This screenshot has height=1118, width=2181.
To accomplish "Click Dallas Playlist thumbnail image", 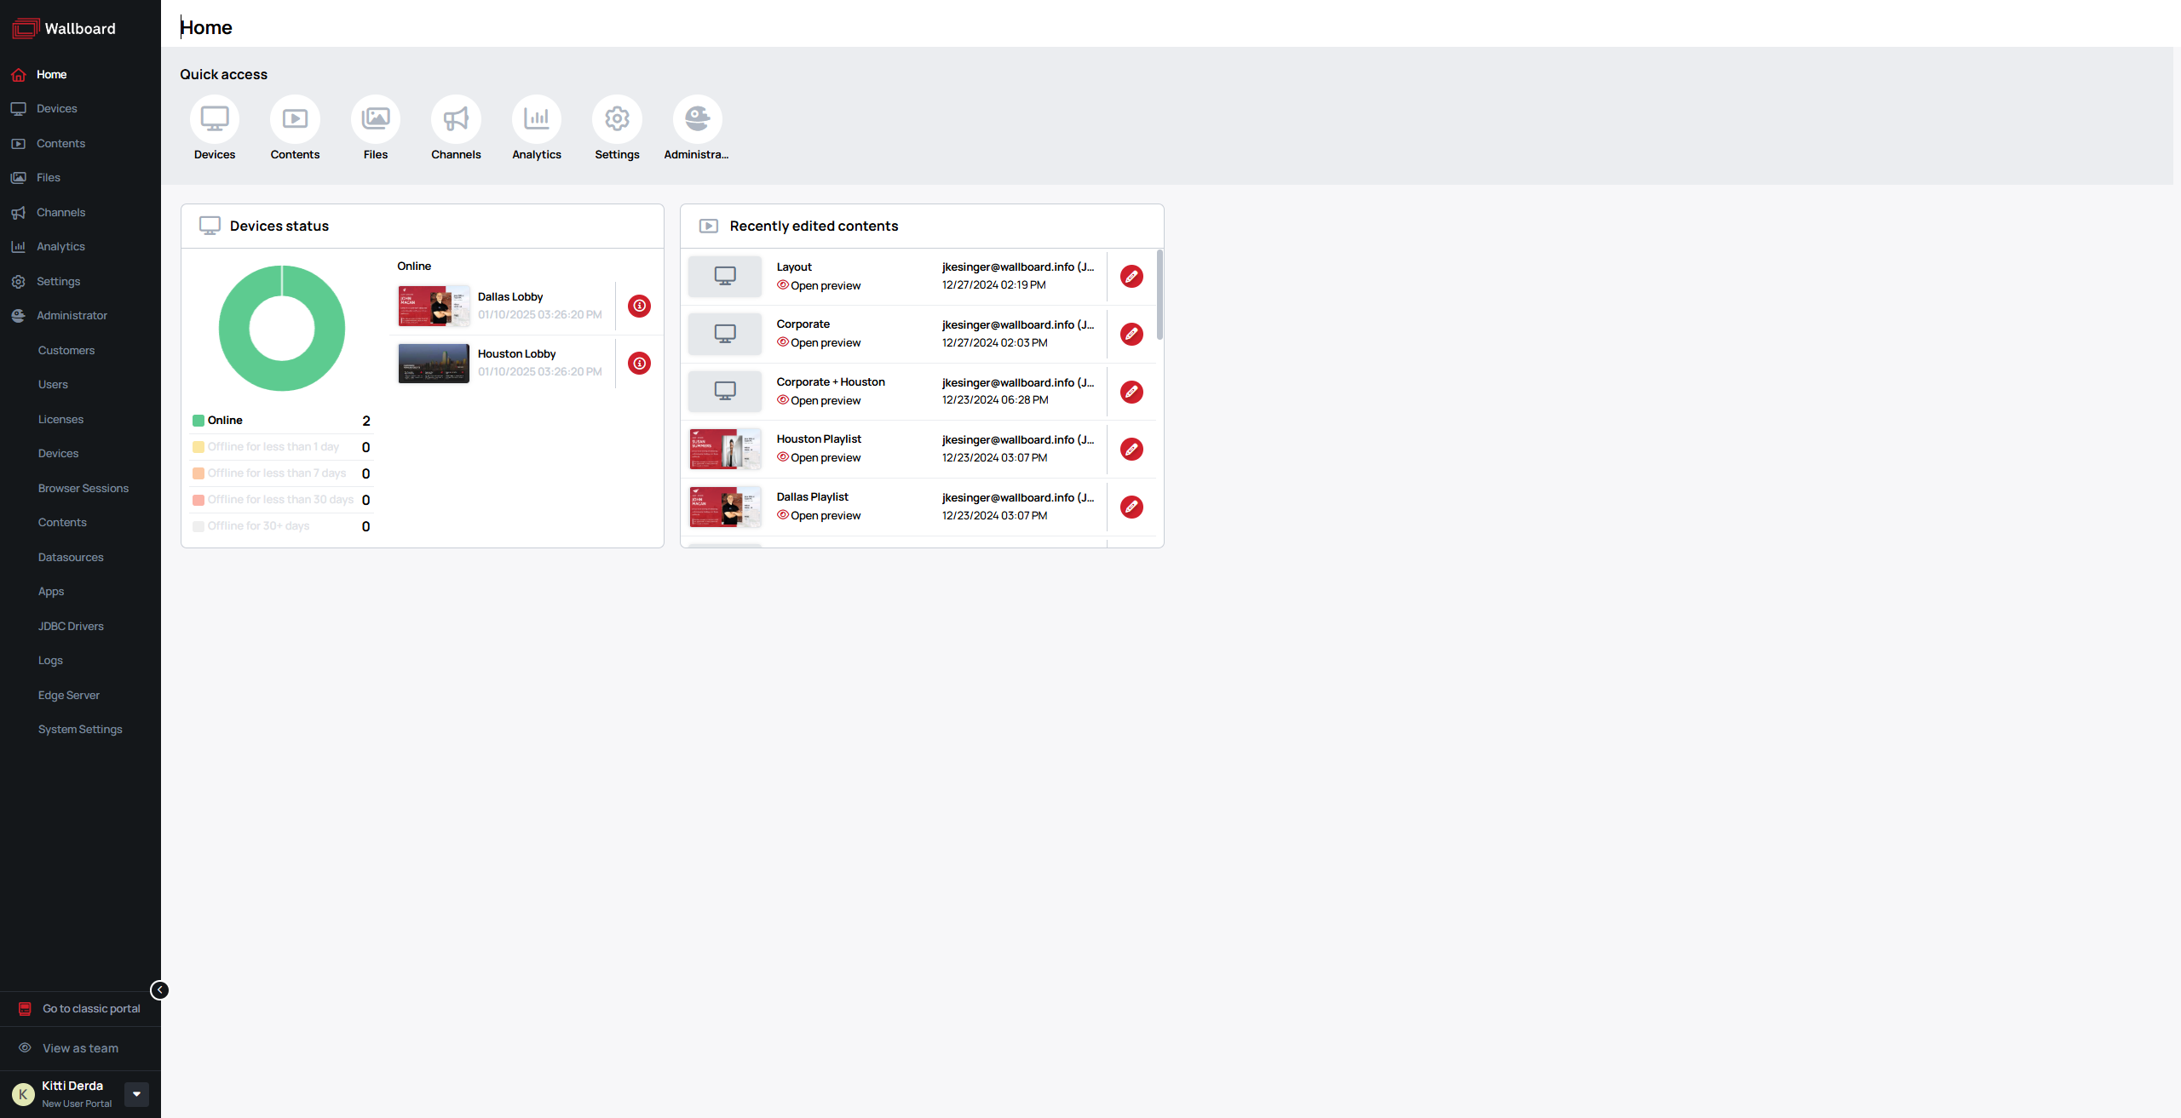I will pyautogui.click(x=724, y=507).
